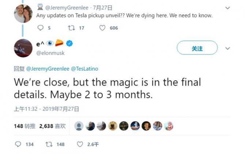View the 2,638 喜欢 likes list

pyautogui.click(x=52, y=126)
